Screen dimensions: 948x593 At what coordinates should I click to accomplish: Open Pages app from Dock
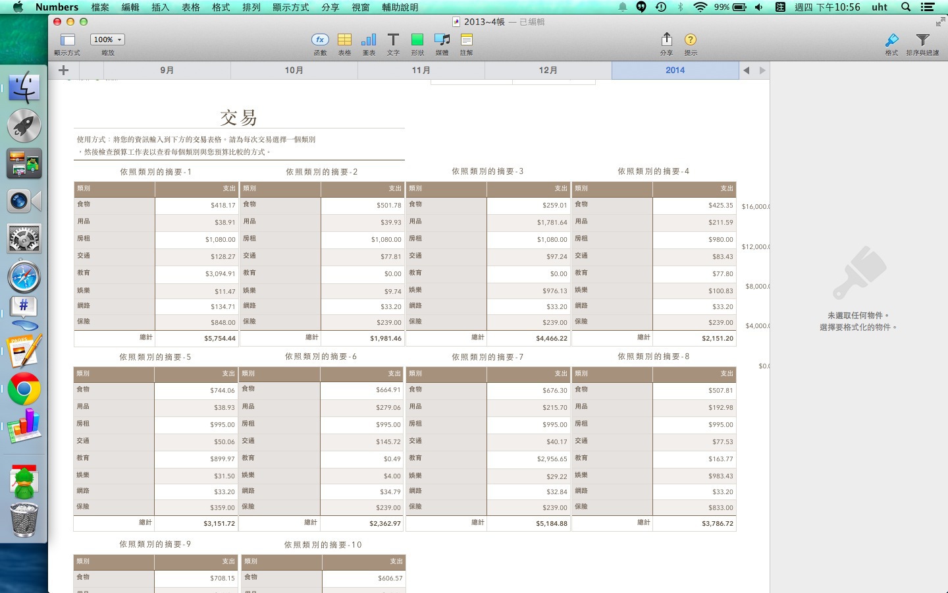[x=24, y=351]
